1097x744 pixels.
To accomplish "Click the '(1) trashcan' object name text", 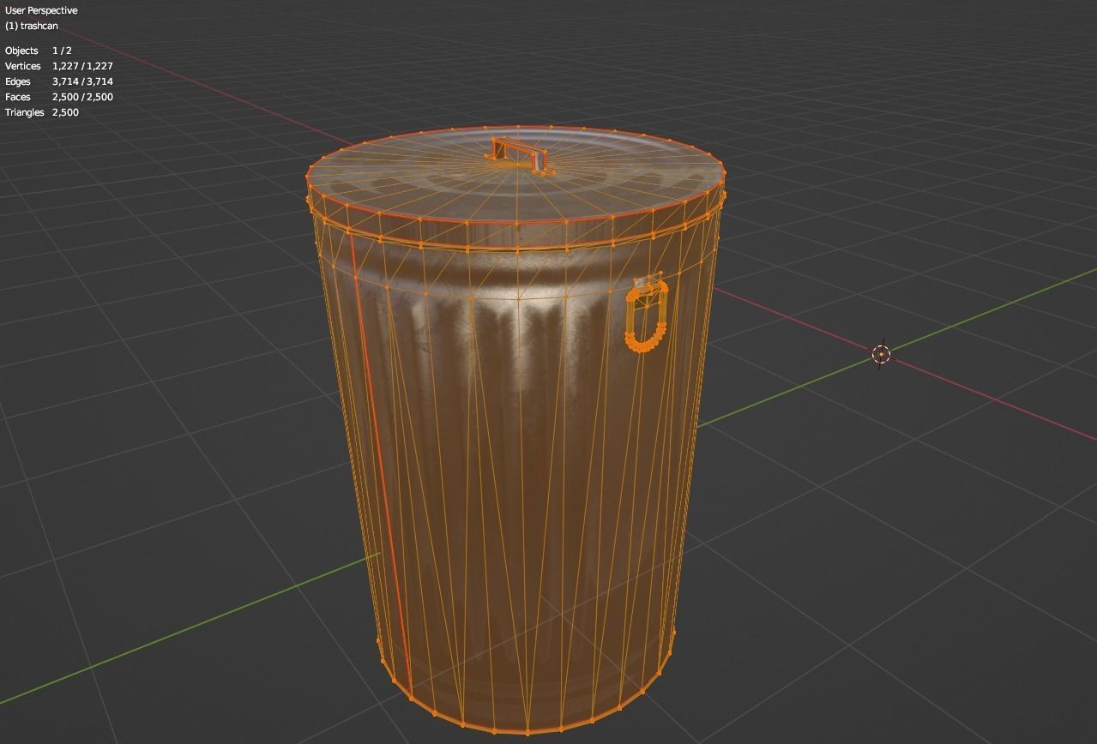I will (32, 26).
